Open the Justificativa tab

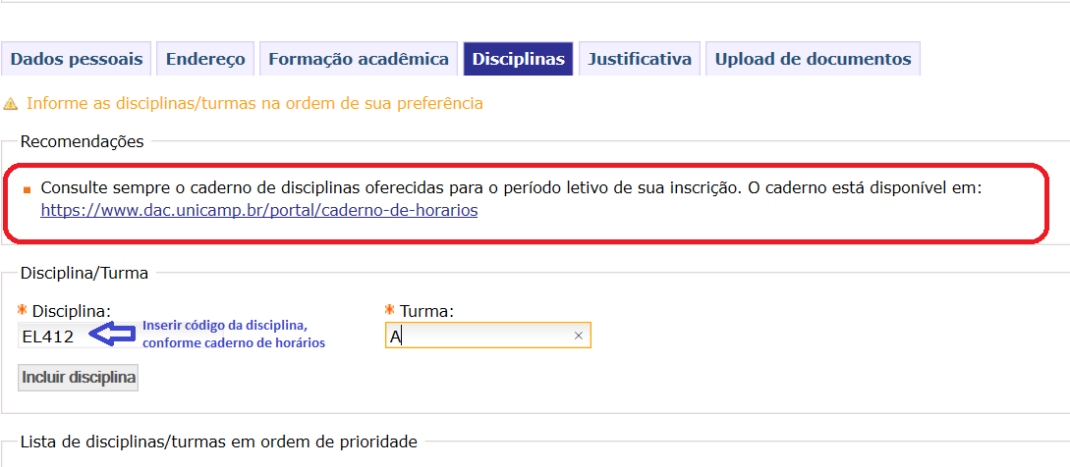coord(640,59)
